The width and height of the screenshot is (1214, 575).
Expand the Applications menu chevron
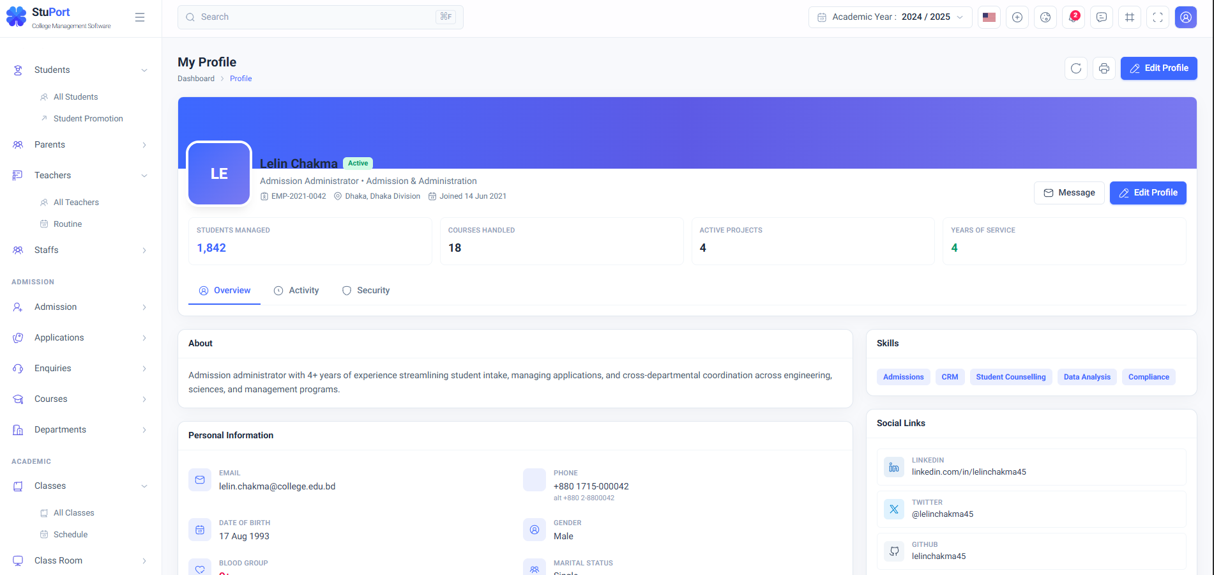[144, 338]
